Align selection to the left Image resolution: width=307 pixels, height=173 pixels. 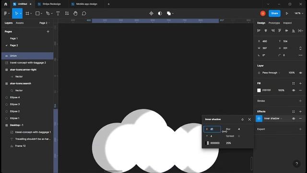[x=259, y=31]
